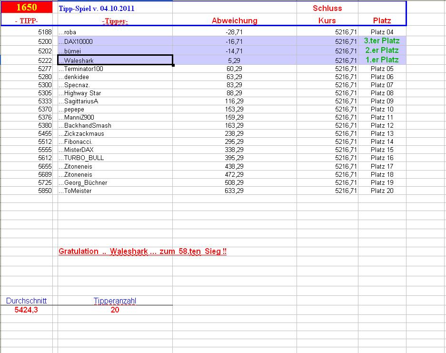446x353 pixels.
Task: Select the average value 5424,3
Action: [26, 310]
